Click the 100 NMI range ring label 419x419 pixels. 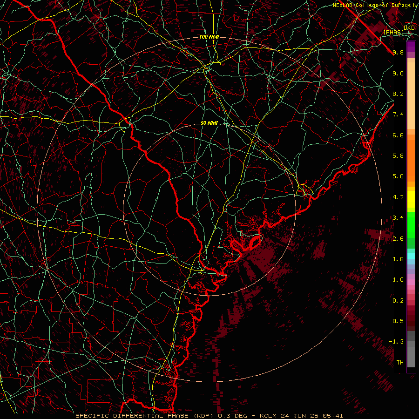click(209, 37)
